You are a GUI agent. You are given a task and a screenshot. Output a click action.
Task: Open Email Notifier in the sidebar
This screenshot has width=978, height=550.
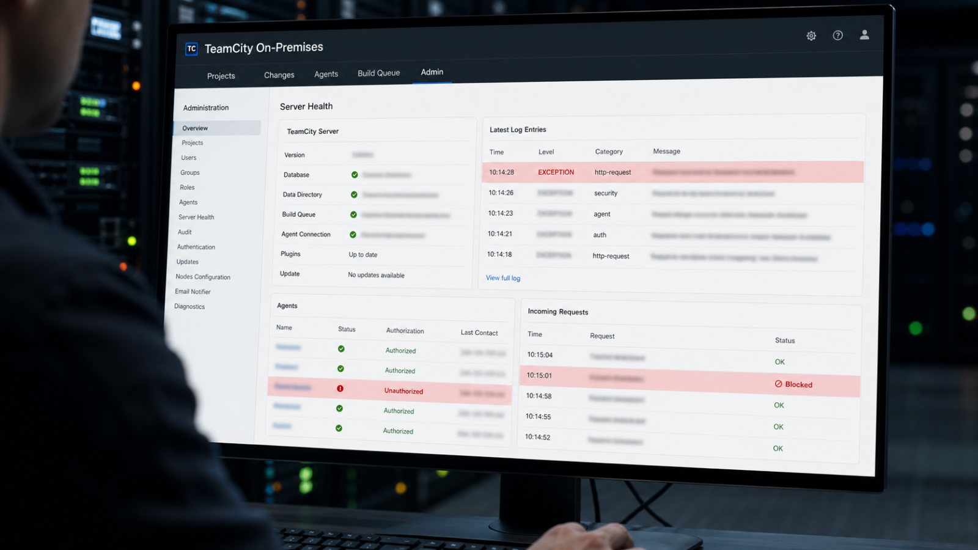coord(193,291)
